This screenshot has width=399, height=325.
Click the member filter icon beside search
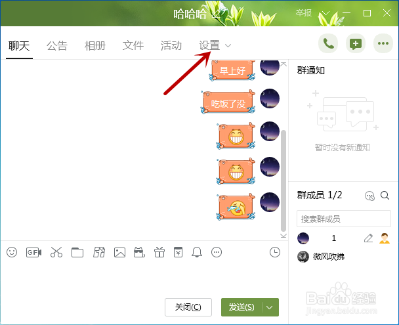[369, 196]
